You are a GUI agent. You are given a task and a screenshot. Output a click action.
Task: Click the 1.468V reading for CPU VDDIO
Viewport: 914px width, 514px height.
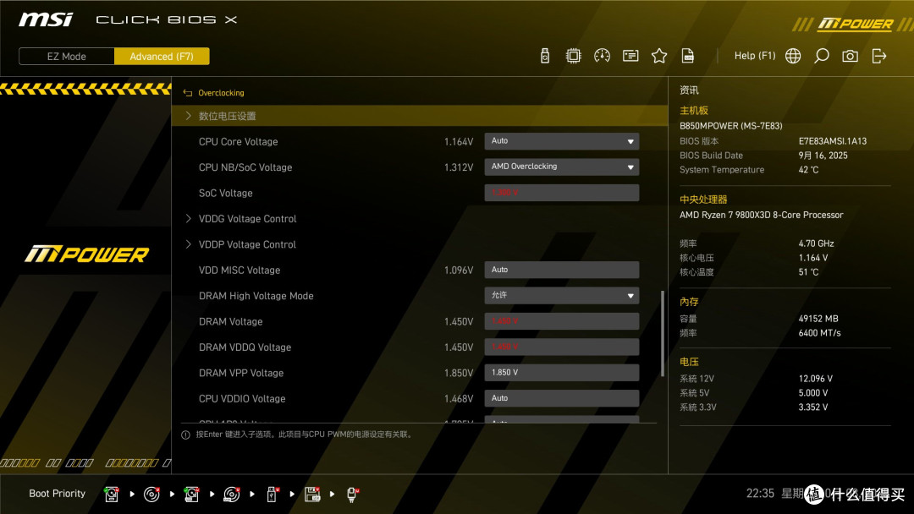(458, 399)
